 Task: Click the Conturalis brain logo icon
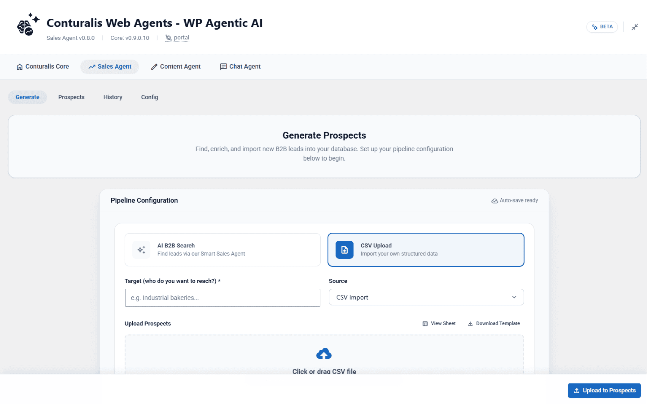(x=28, y=24)
